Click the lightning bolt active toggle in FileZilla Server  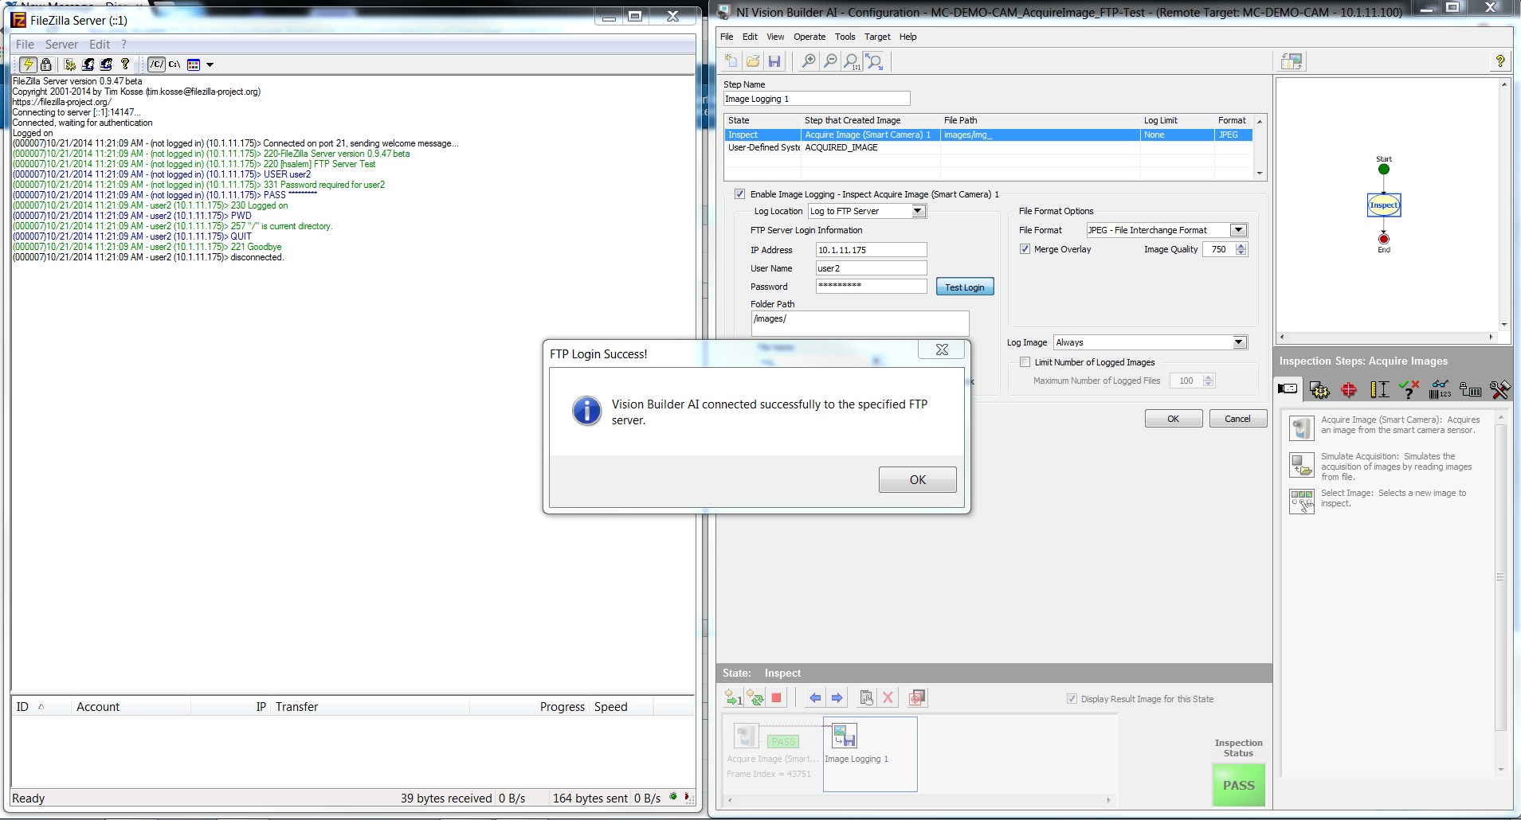(28, 64)
